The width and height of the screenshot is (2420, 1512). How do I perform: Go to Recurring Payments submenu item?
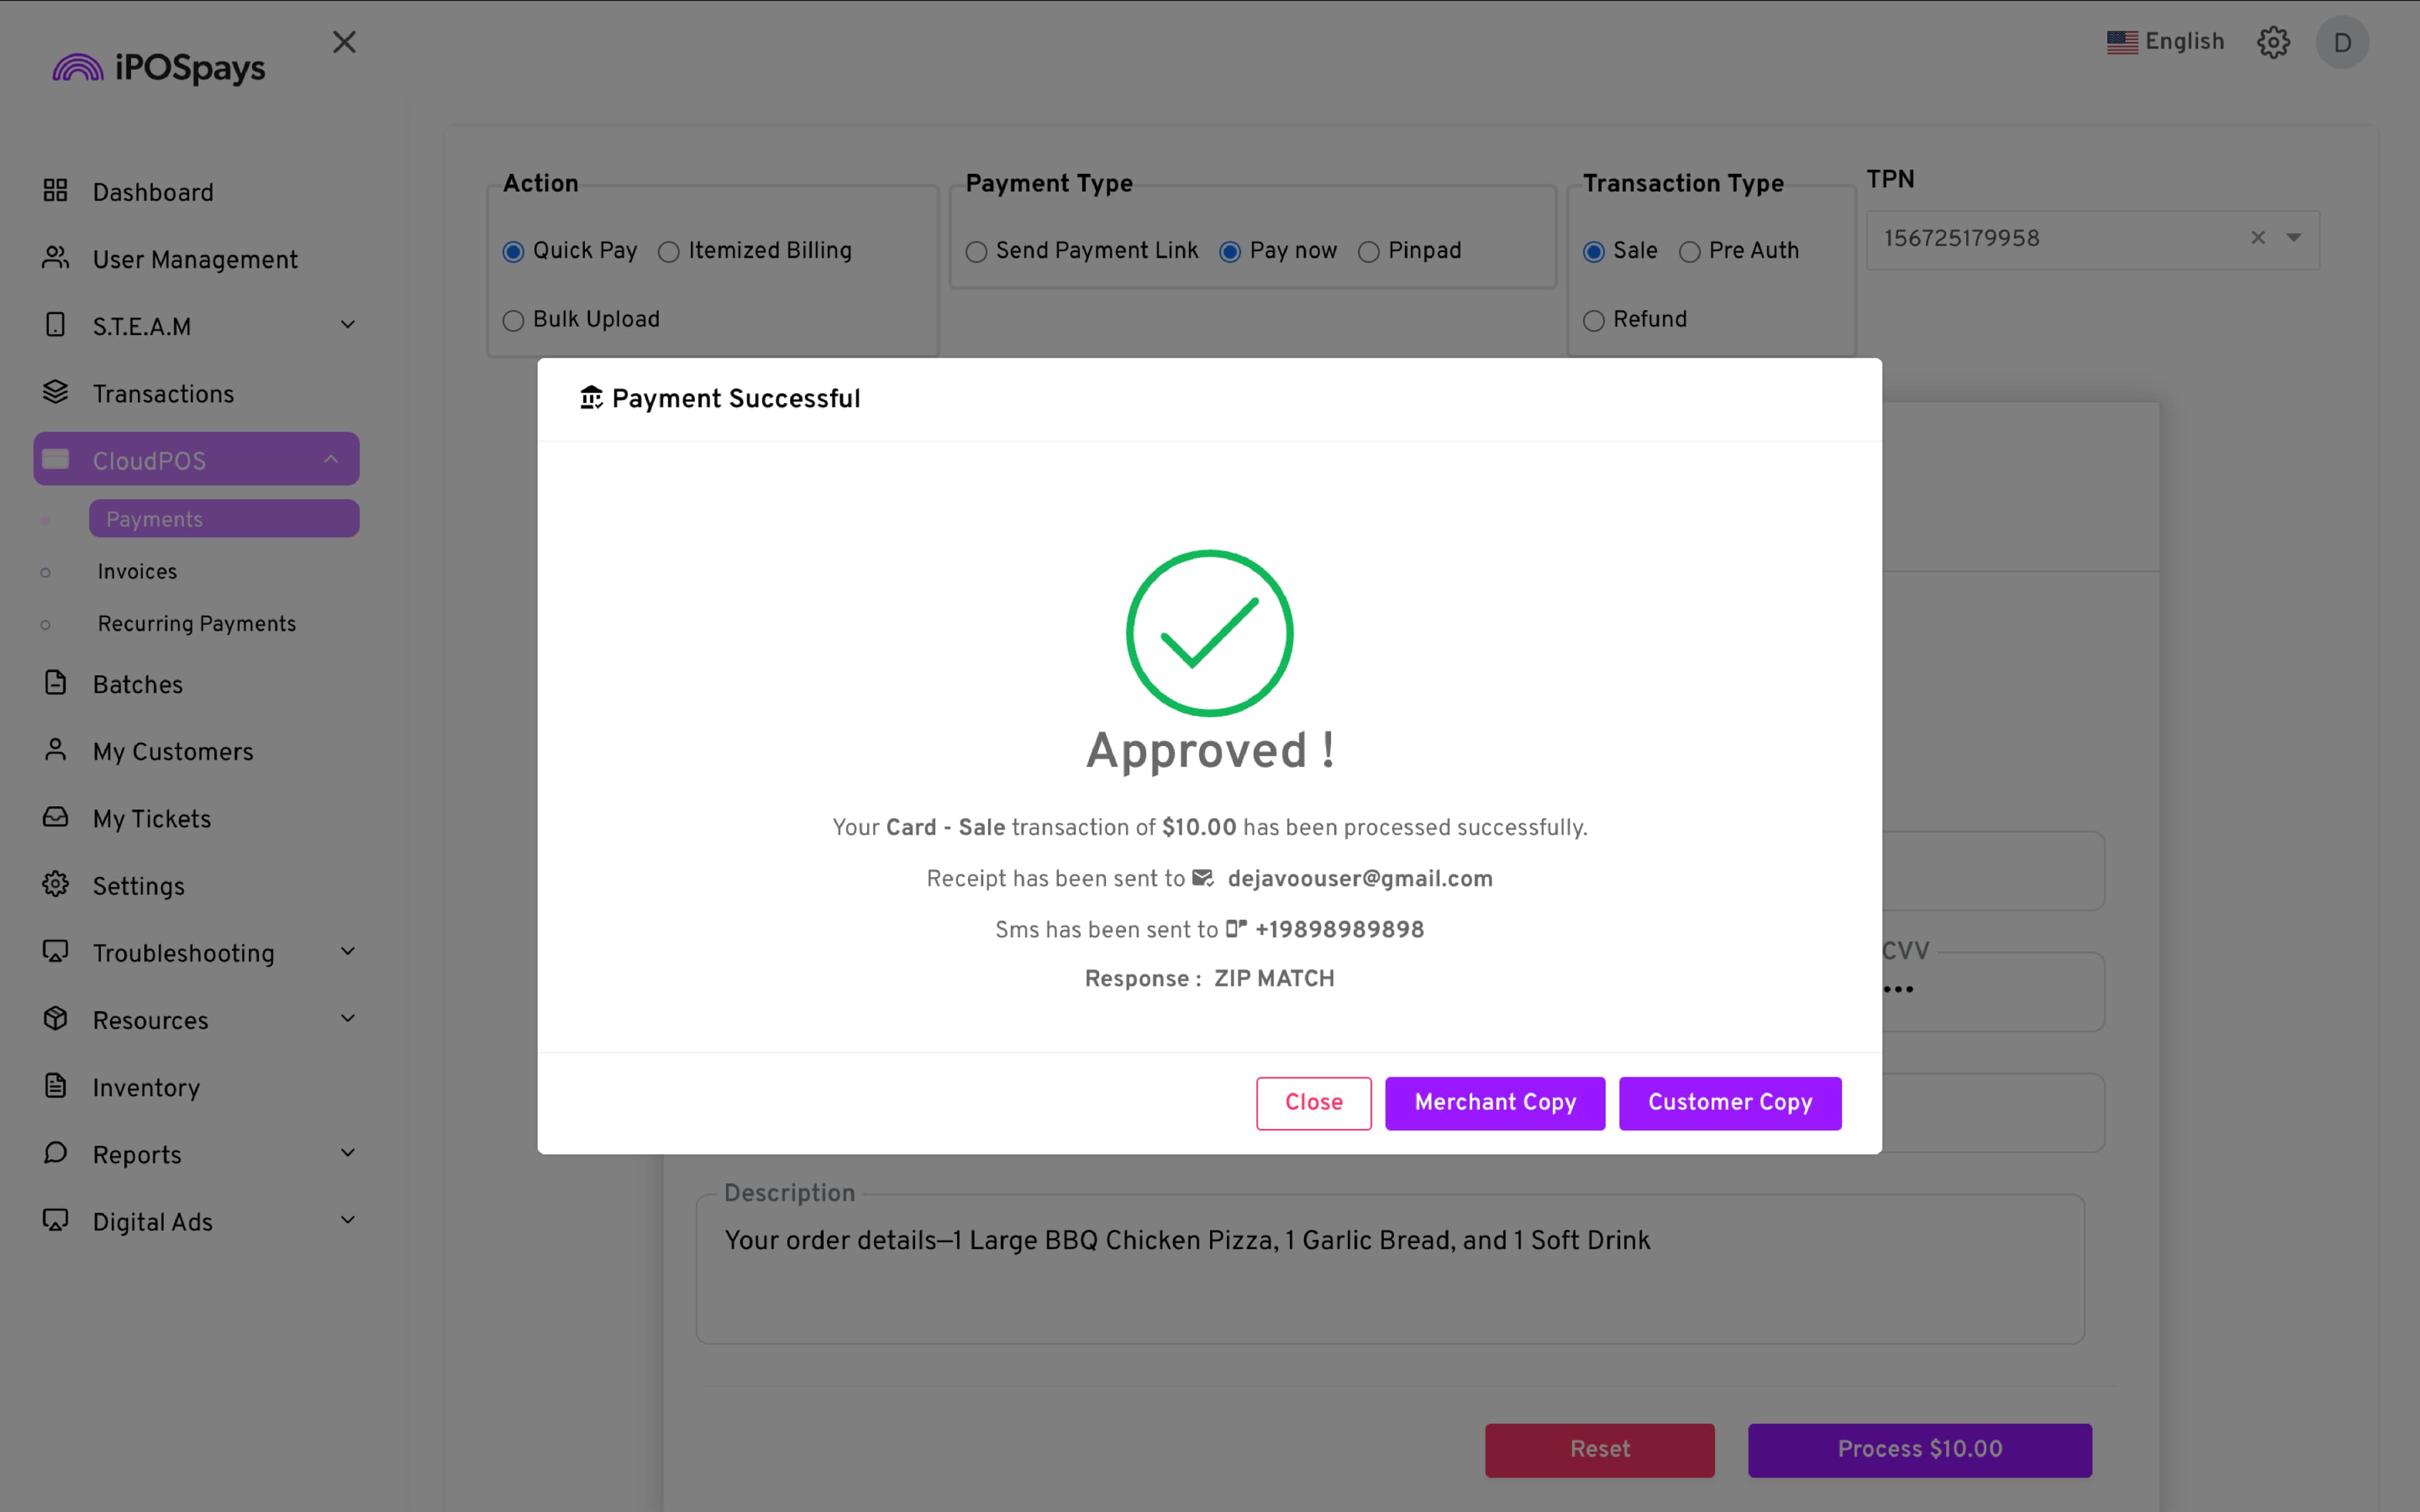coord(197,624)
